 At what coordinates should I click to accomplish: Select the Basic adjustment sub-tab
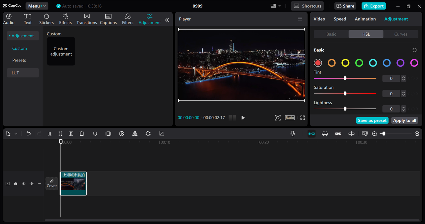coord(331,34)
